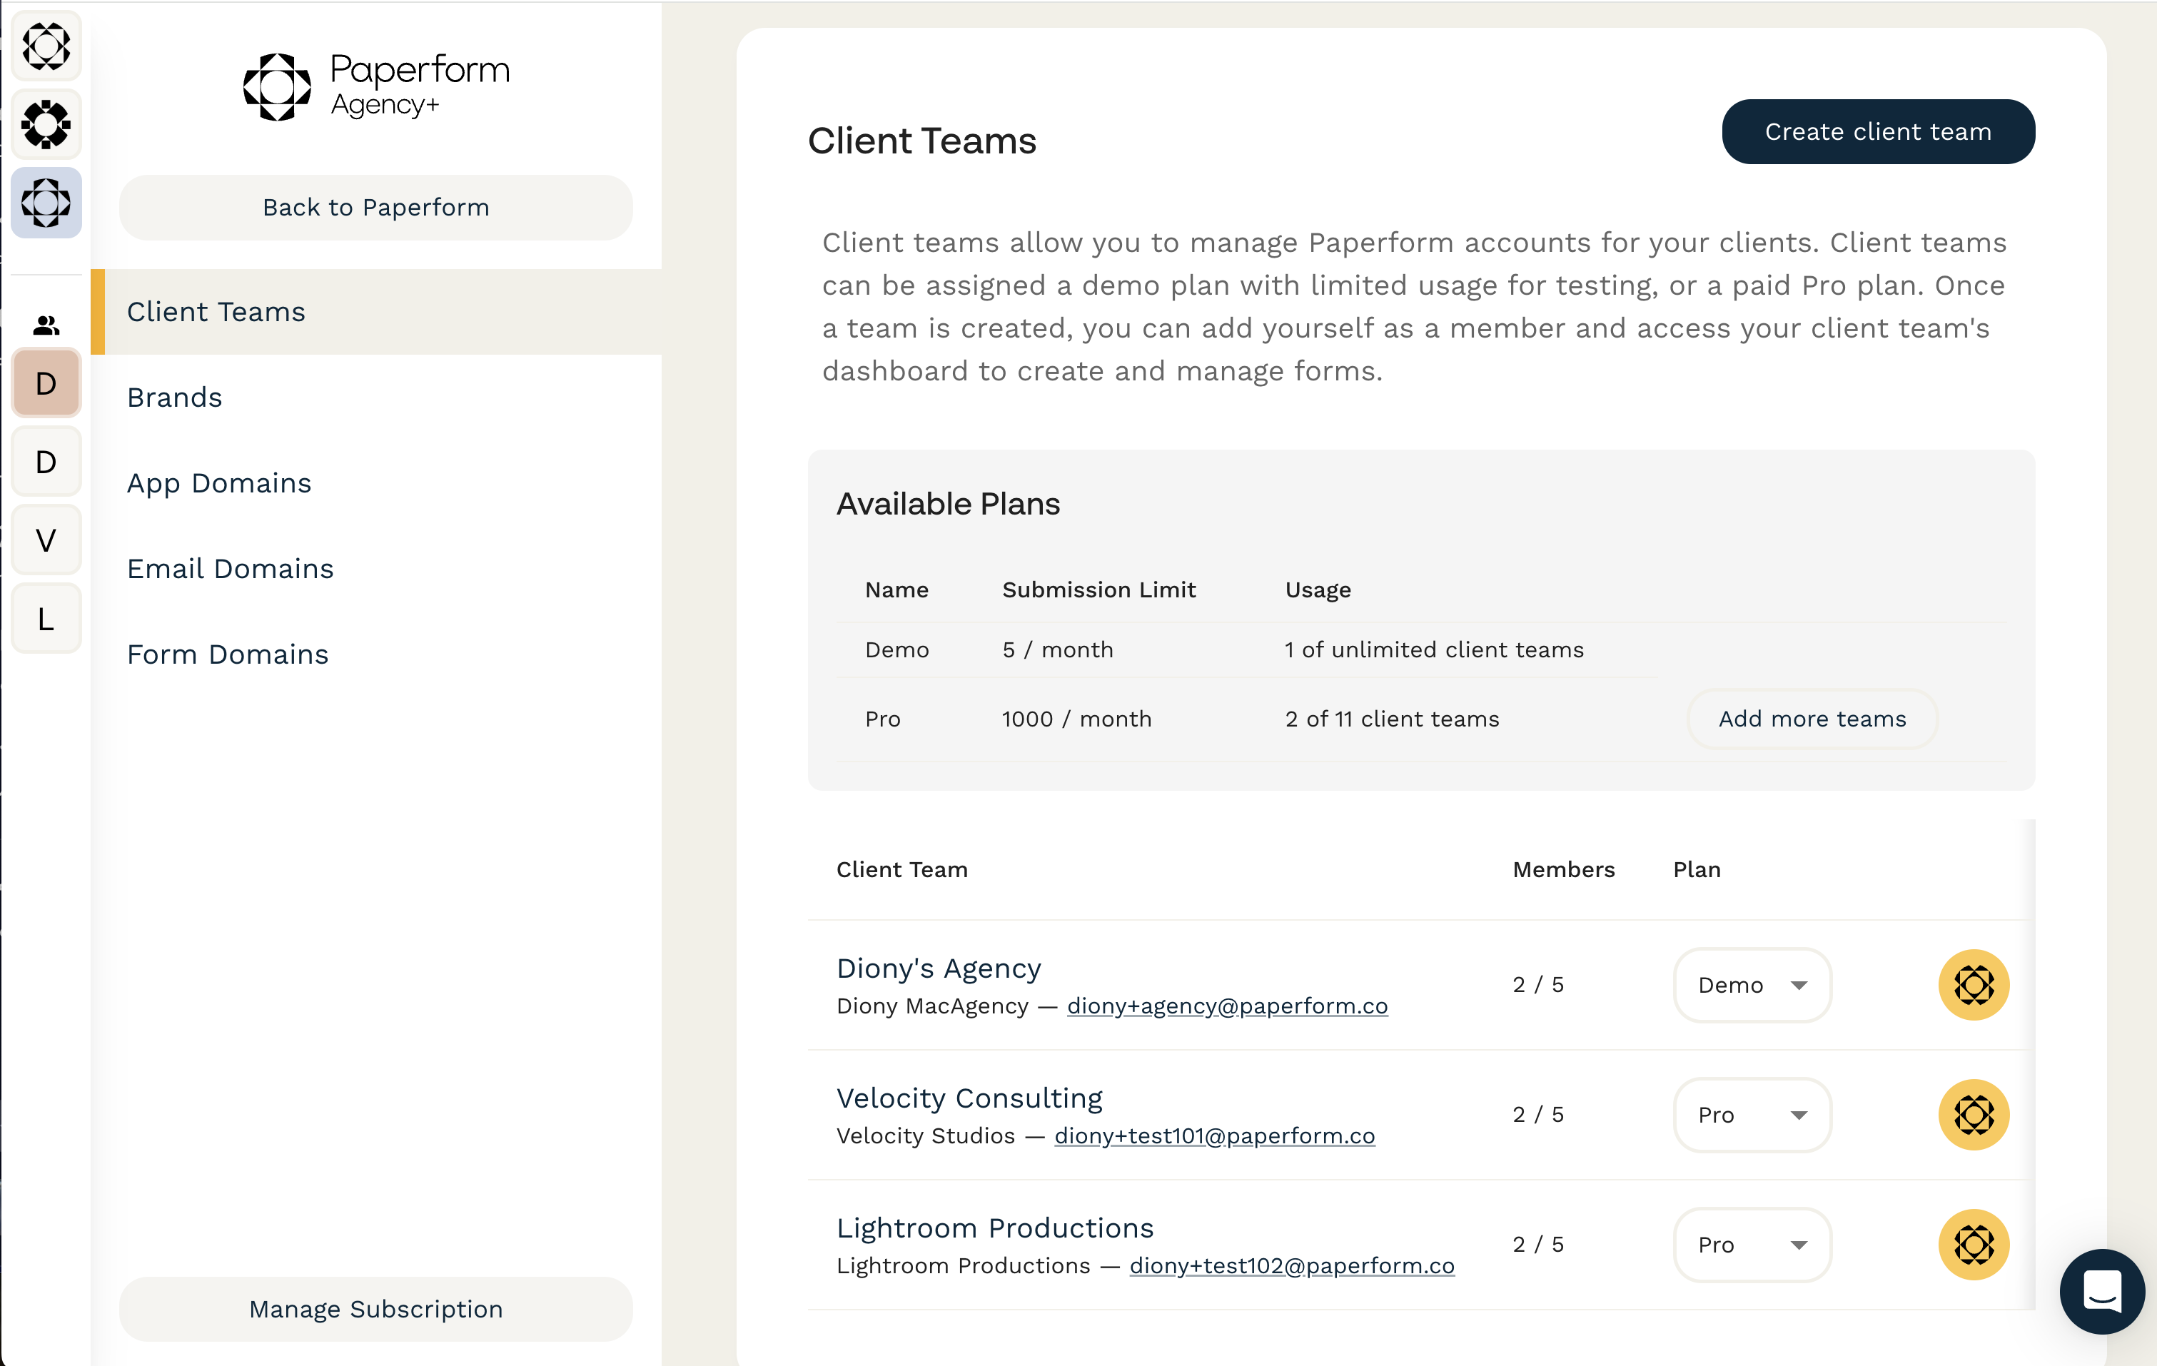Open plan dropdown for Lightroom Productions

pos(1751,1244)
